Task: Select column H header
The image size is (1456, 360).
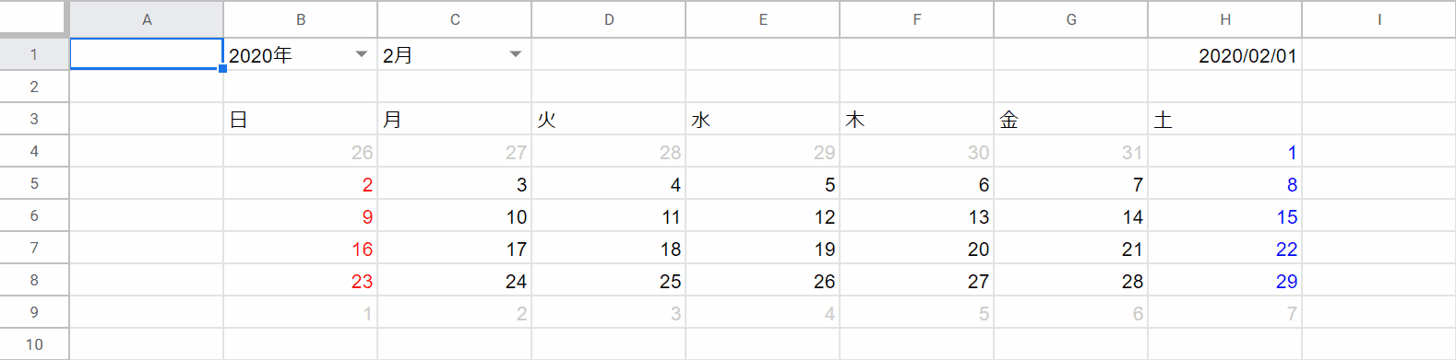Action: pos(1224,19)
